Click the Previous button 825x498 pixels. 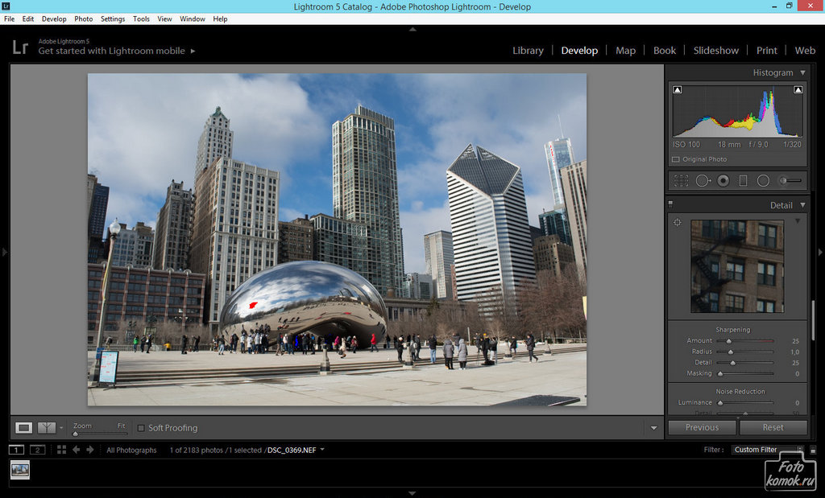pos(702,428)
